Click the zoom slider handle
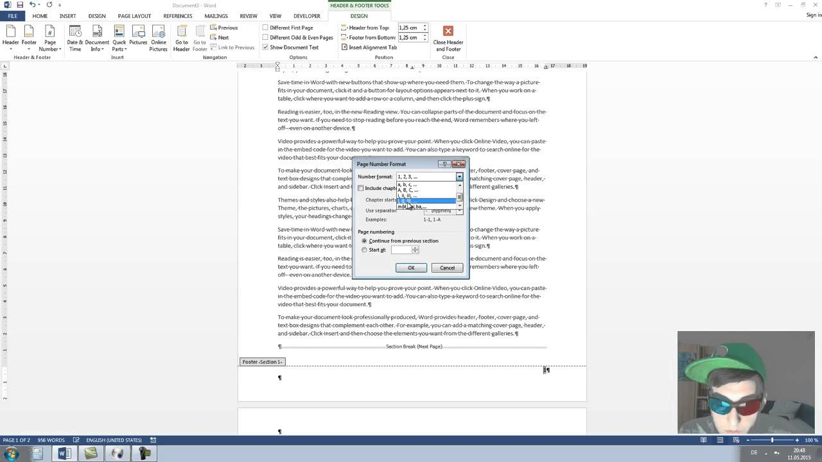Screen dimensions: 822x462 pos(772,440)
